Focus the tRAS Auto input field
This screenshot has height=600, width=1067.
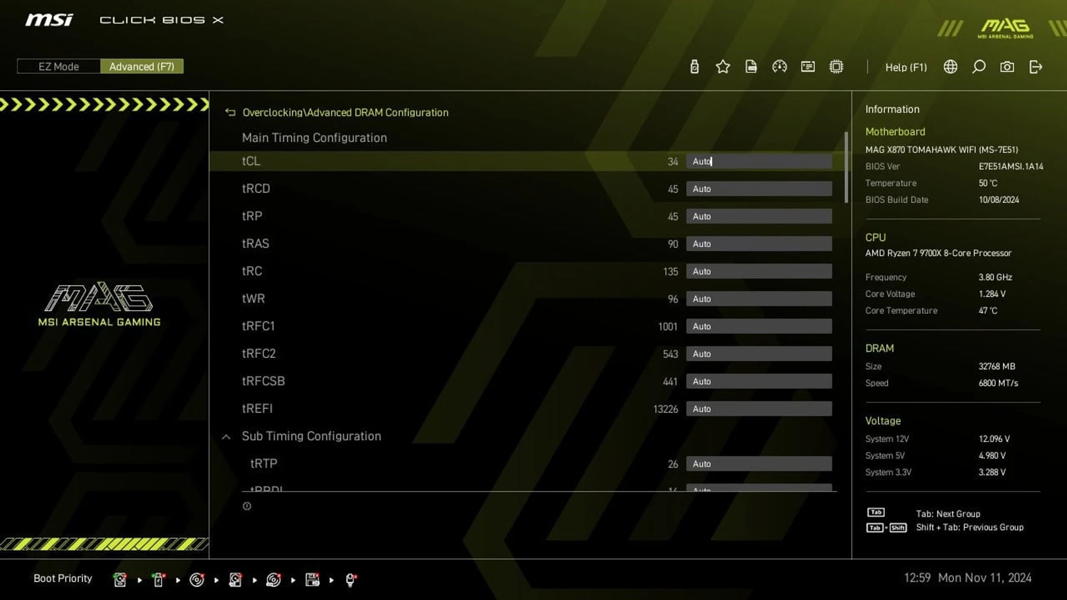(759, 244)
